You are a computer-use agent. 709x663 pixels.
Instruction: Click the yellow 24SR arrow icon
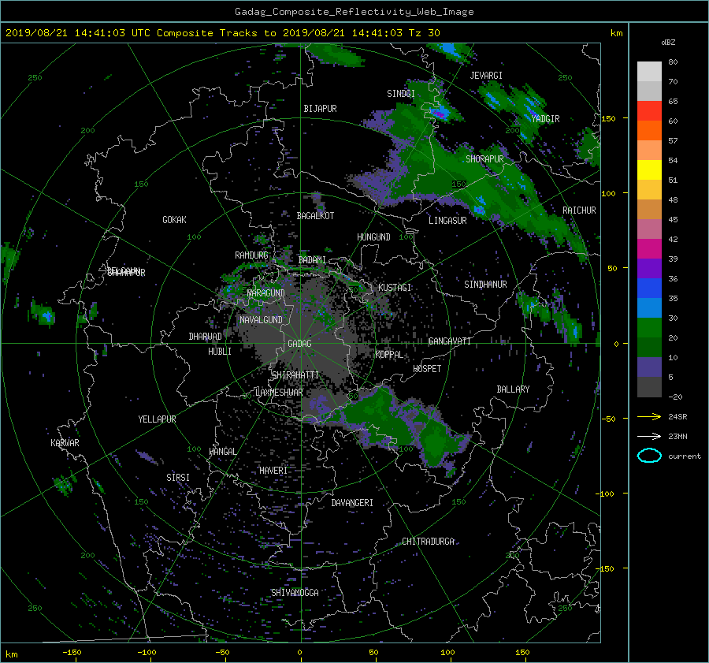click(649, 416)
